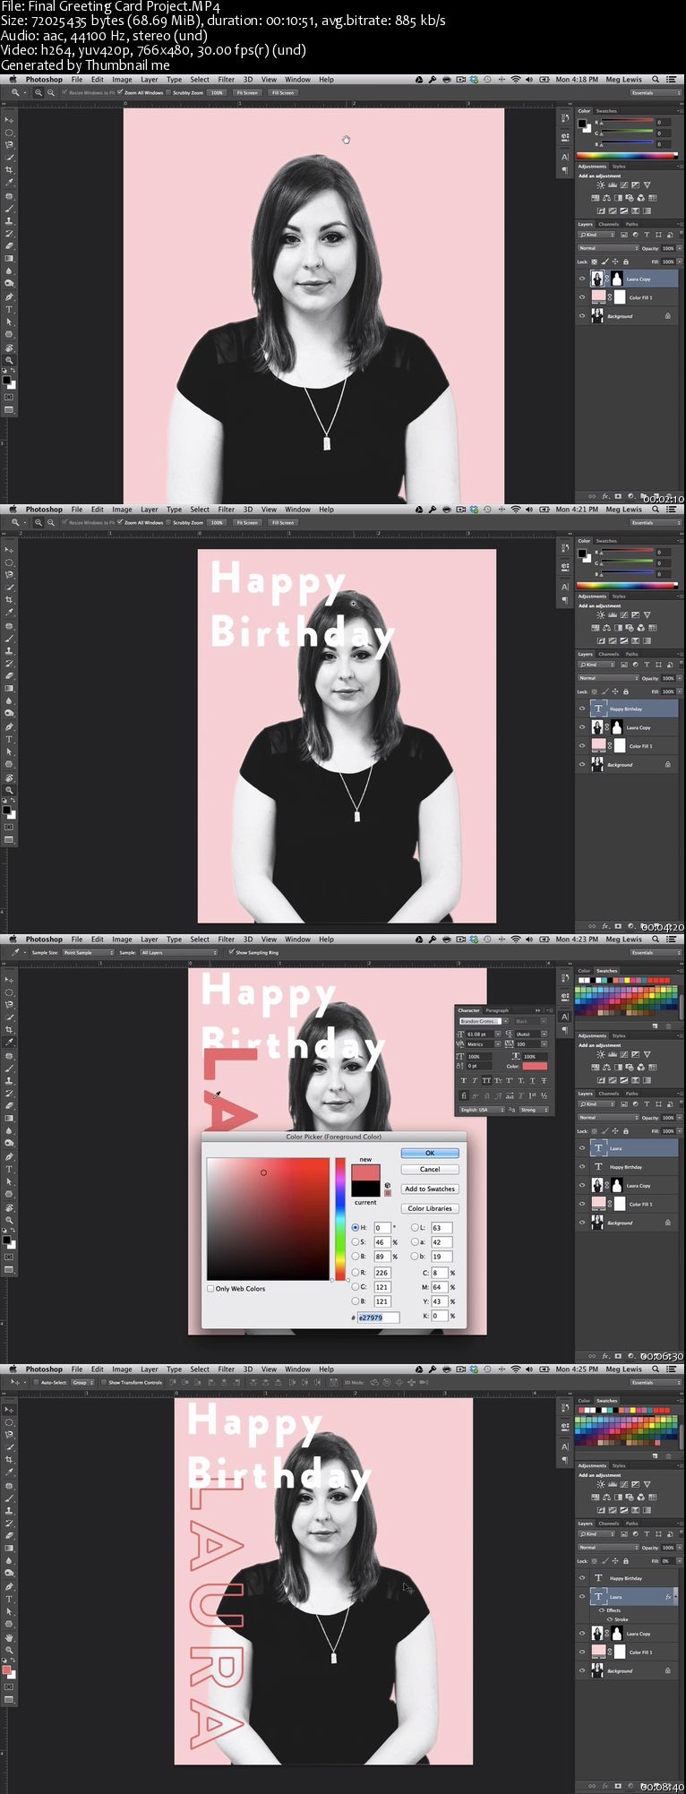Screen dimensions: 686x1794
Task: Choose the Eyedropper tool in the 4:23 PM frame
Action: tap(10, 1043)
